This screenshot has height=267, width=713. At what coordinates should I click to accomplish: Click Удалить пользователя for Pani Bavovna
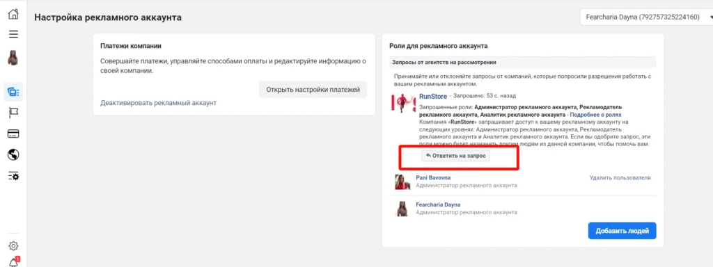click(x=620, y=177)
